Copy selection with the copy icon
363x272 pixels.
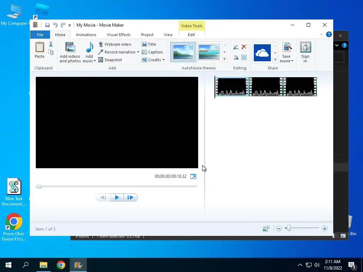(51, 52)
